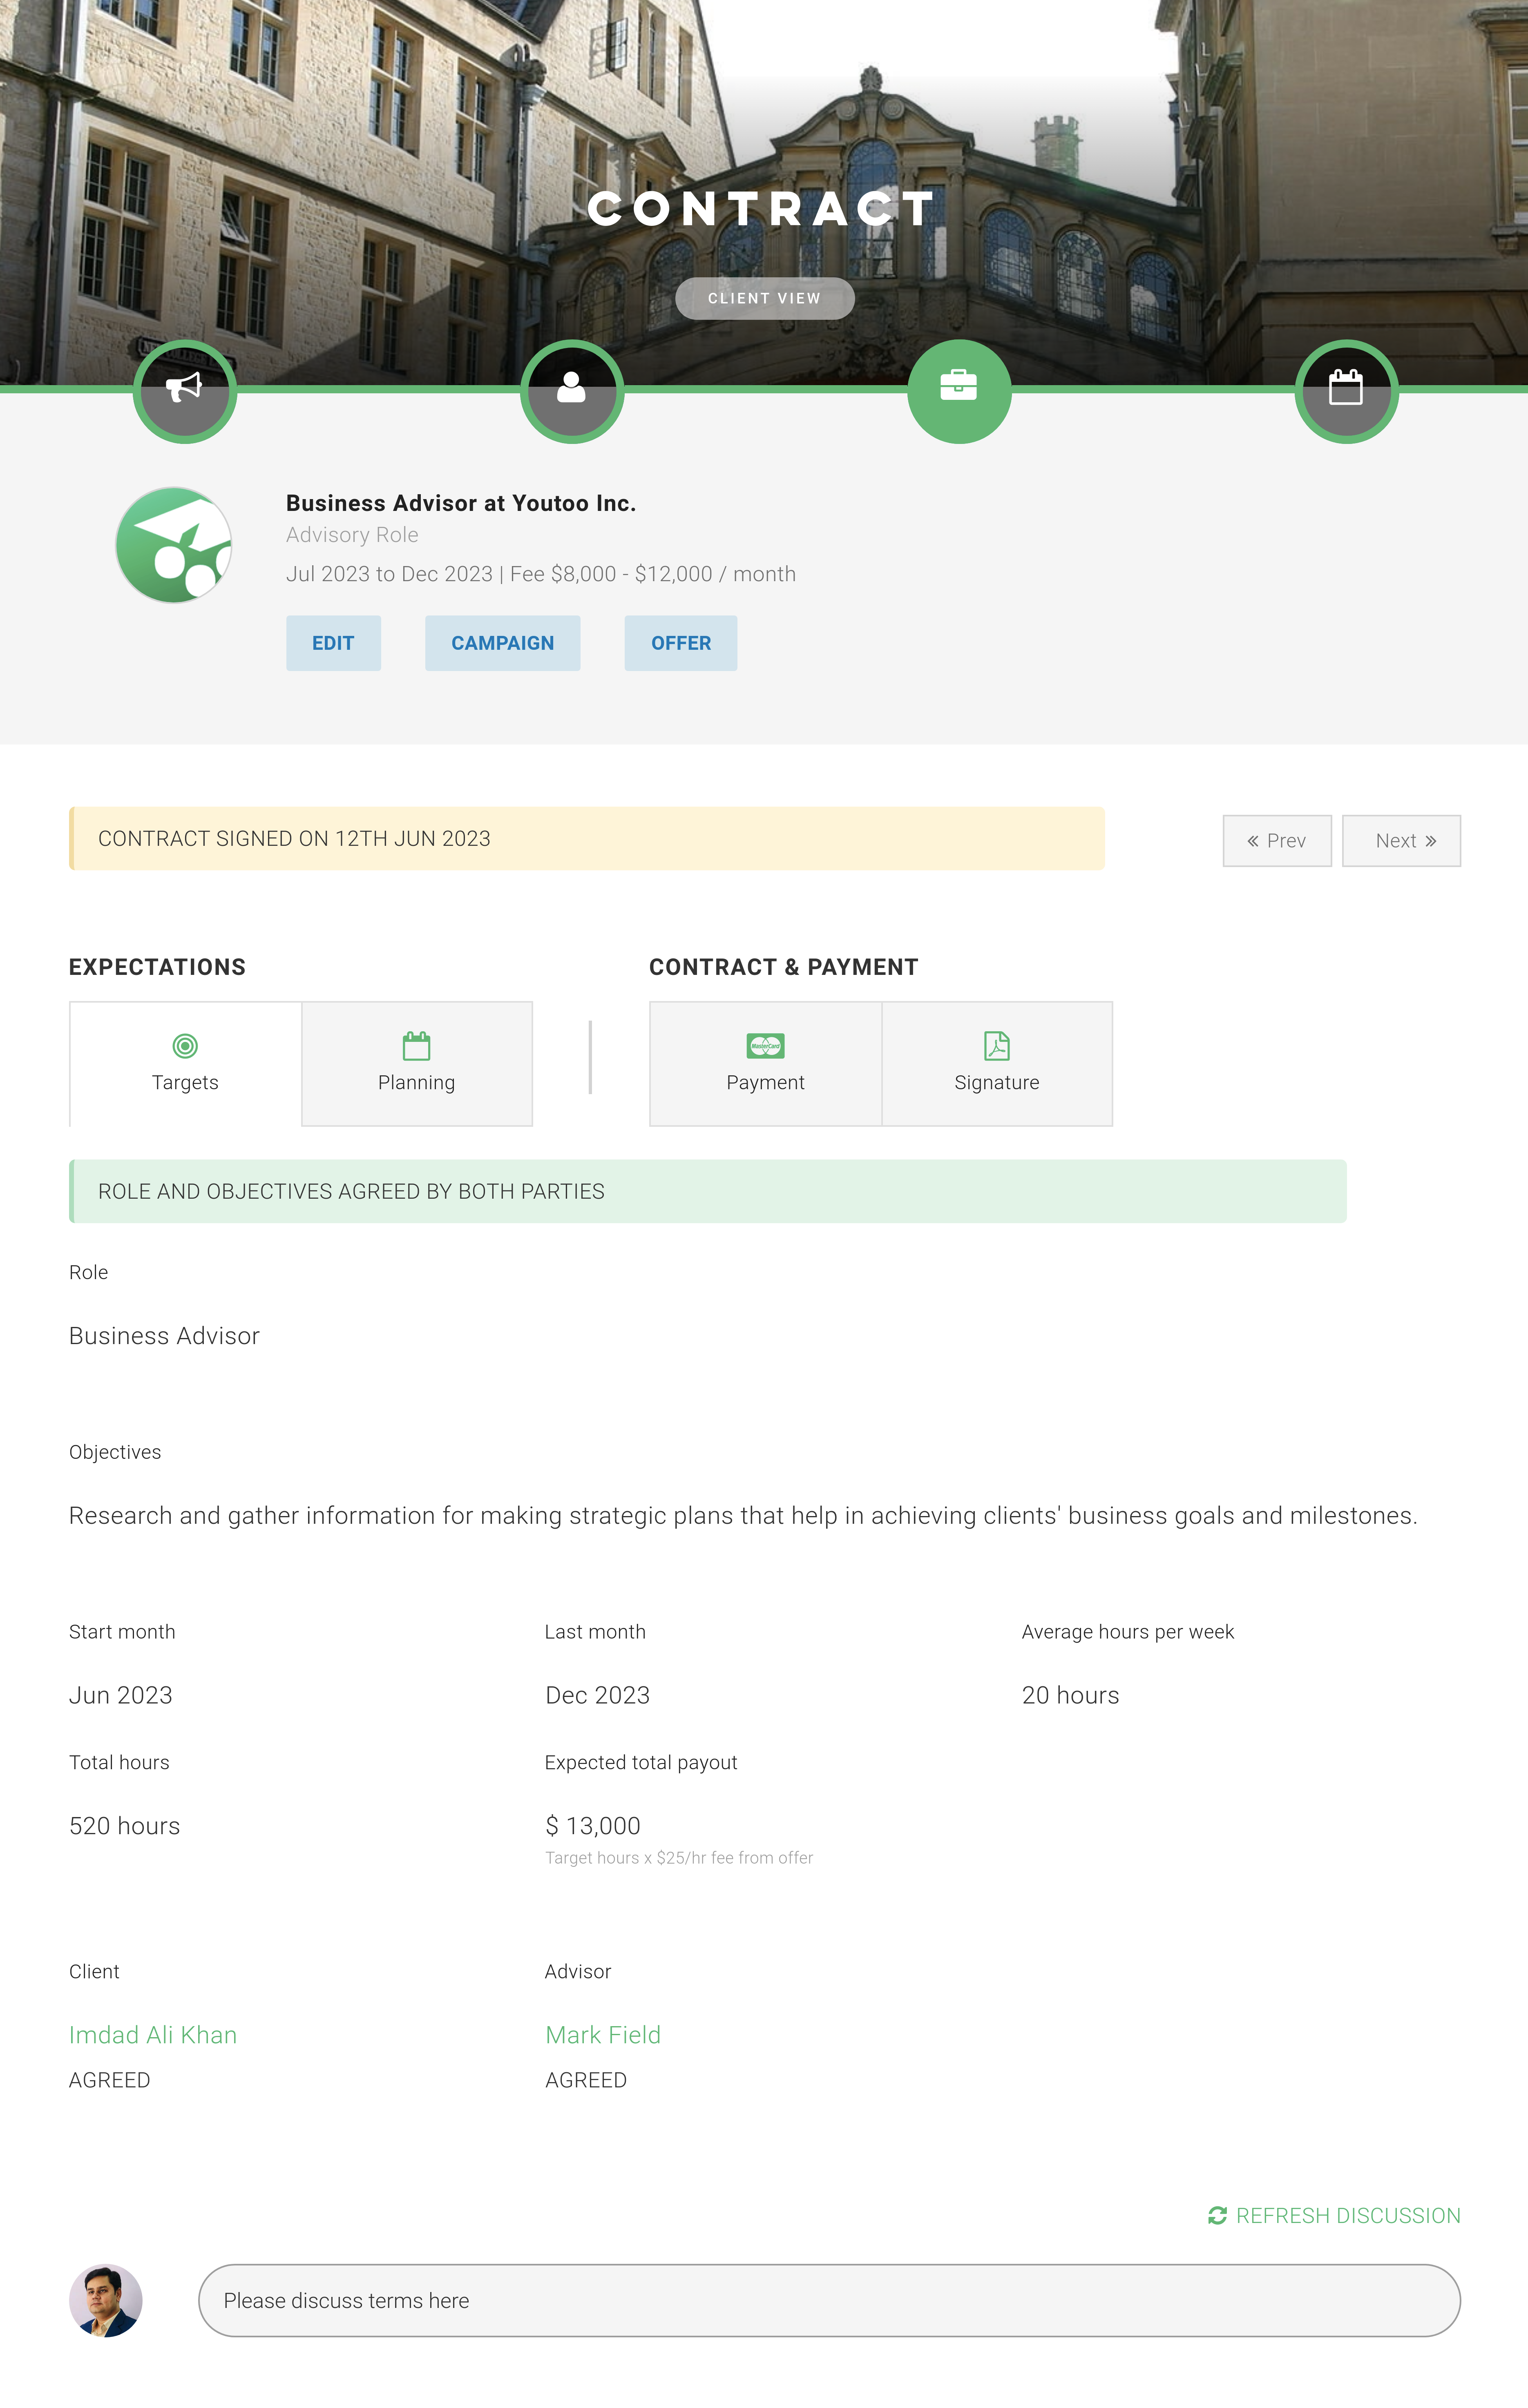Open the Signature tab

coord(996,1063)
